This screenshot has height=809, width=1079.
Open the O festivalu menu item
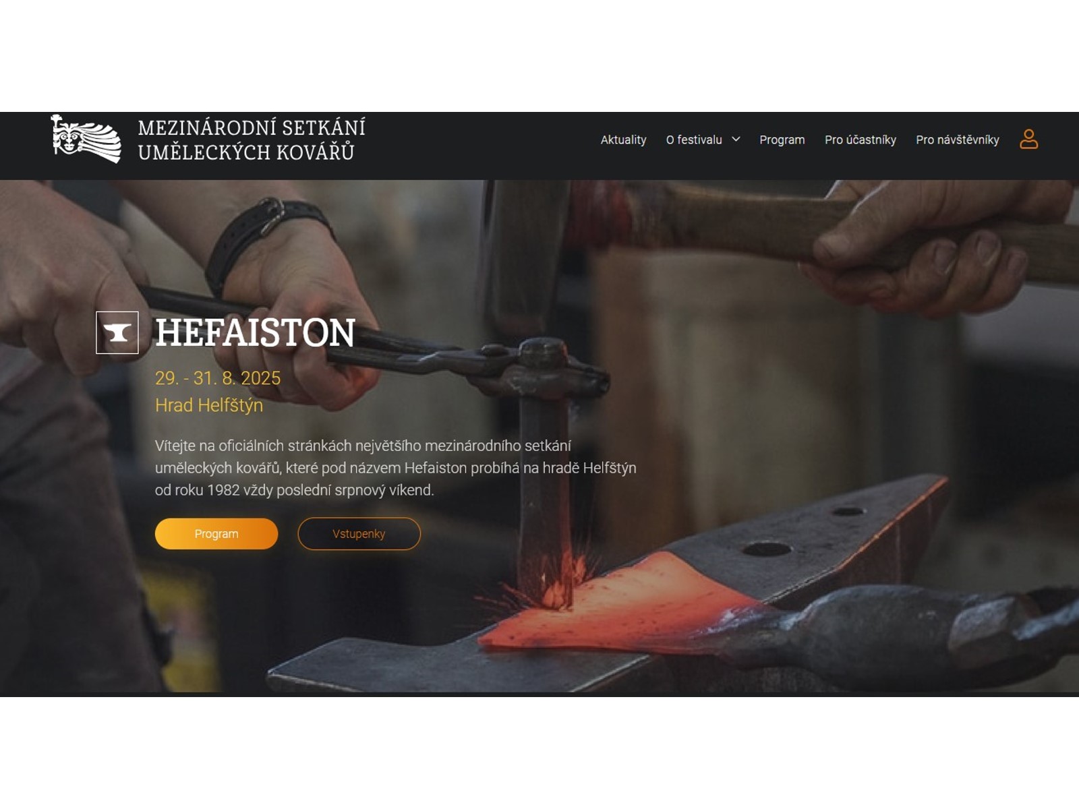[694, 140]
